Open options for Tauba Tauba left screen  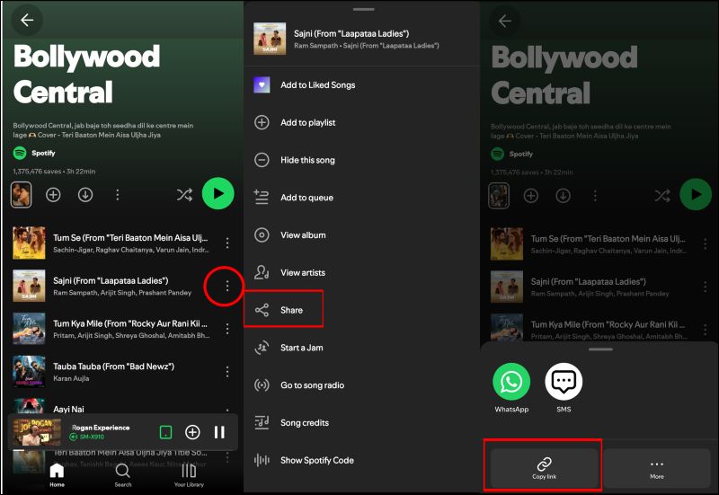[227, 371]
